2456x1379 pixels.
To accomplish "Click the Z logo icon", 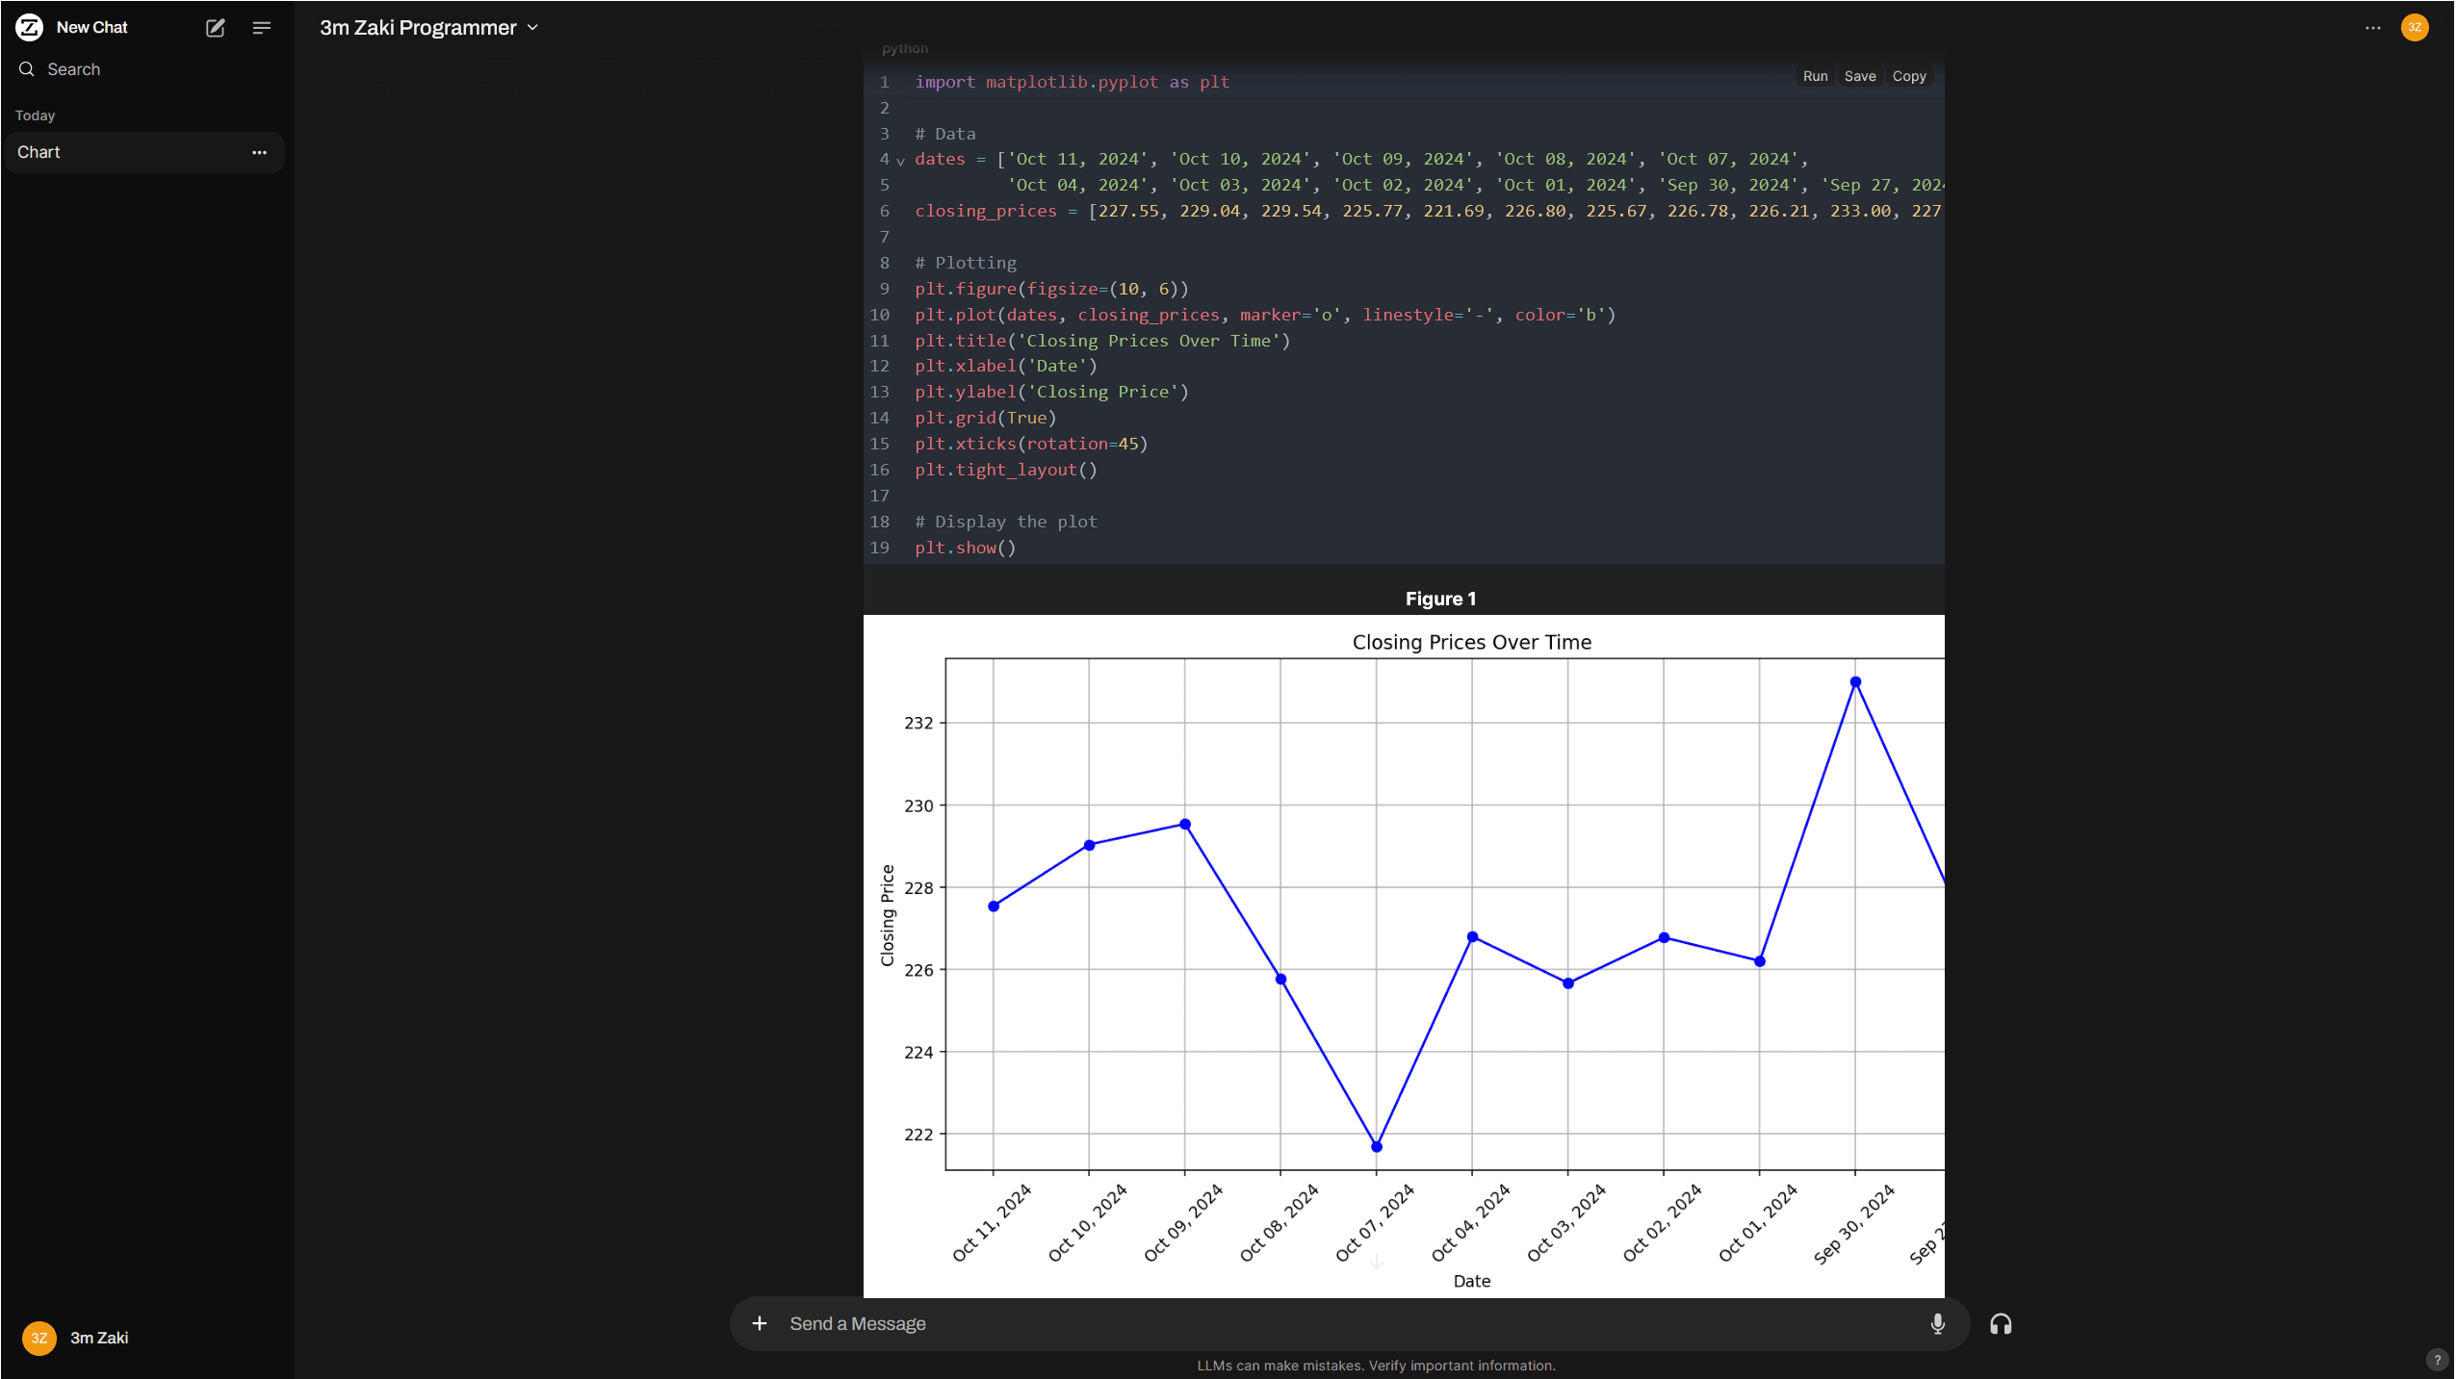I will pos(30,27).
